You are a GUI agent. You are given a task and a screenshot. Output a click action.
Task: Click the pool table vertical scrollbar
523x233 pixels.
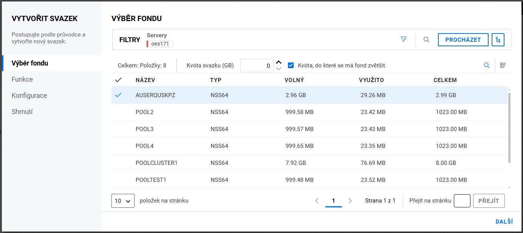(509, 128)
